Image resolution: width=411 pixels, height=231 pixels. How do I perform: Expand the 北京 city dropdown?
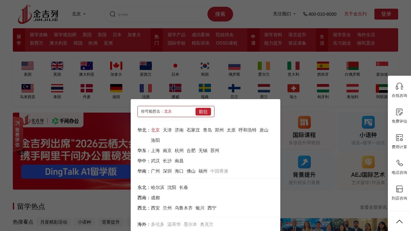[79, 14]
